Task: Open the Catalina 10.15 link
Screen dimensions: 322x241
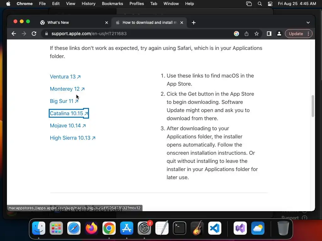Action: [x=69, y=113]
